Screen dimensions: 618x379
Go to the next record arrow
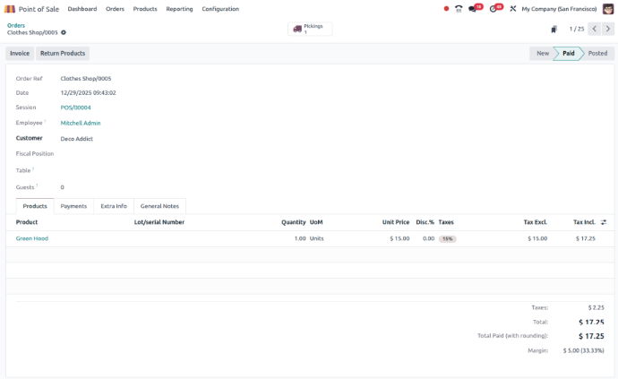click(x=607, y=29)
